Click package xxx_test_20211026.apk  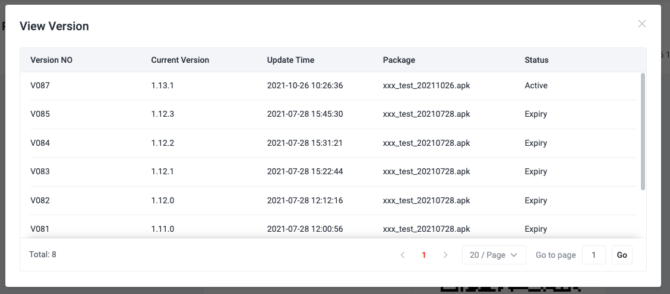pyautogui.click(x=426, y=86)
